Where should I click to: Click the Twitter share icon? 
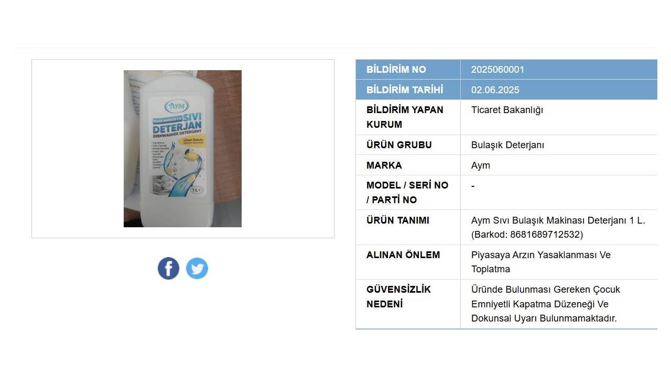click(x=197, y=268)
